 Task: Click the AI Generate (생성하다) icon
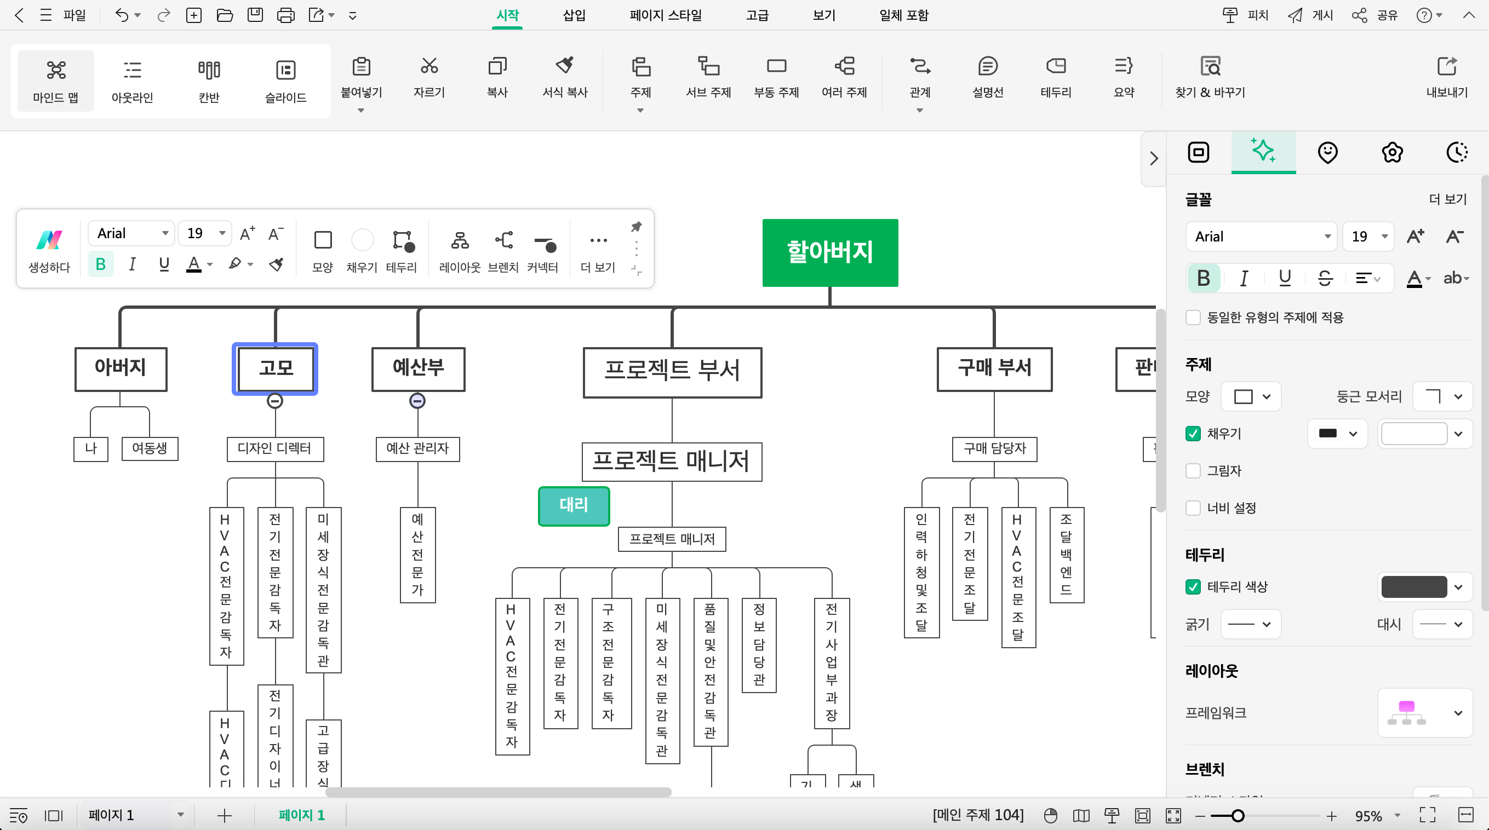[x=49, y=240]
